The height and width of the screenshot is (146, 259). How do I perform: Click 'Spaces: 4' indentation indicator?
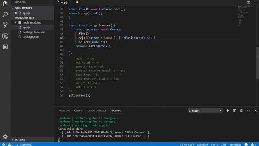tap(202, 144)
